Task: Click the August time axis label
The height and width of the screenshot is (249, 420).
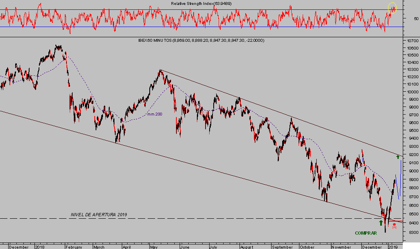Action: tap(247, 247)
